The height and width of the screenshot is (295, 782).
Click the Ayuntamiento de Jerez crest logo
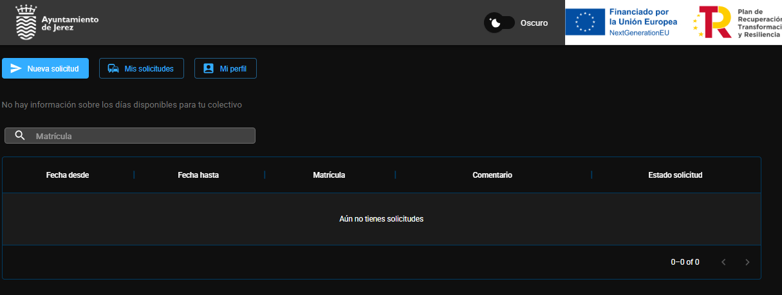26,23
